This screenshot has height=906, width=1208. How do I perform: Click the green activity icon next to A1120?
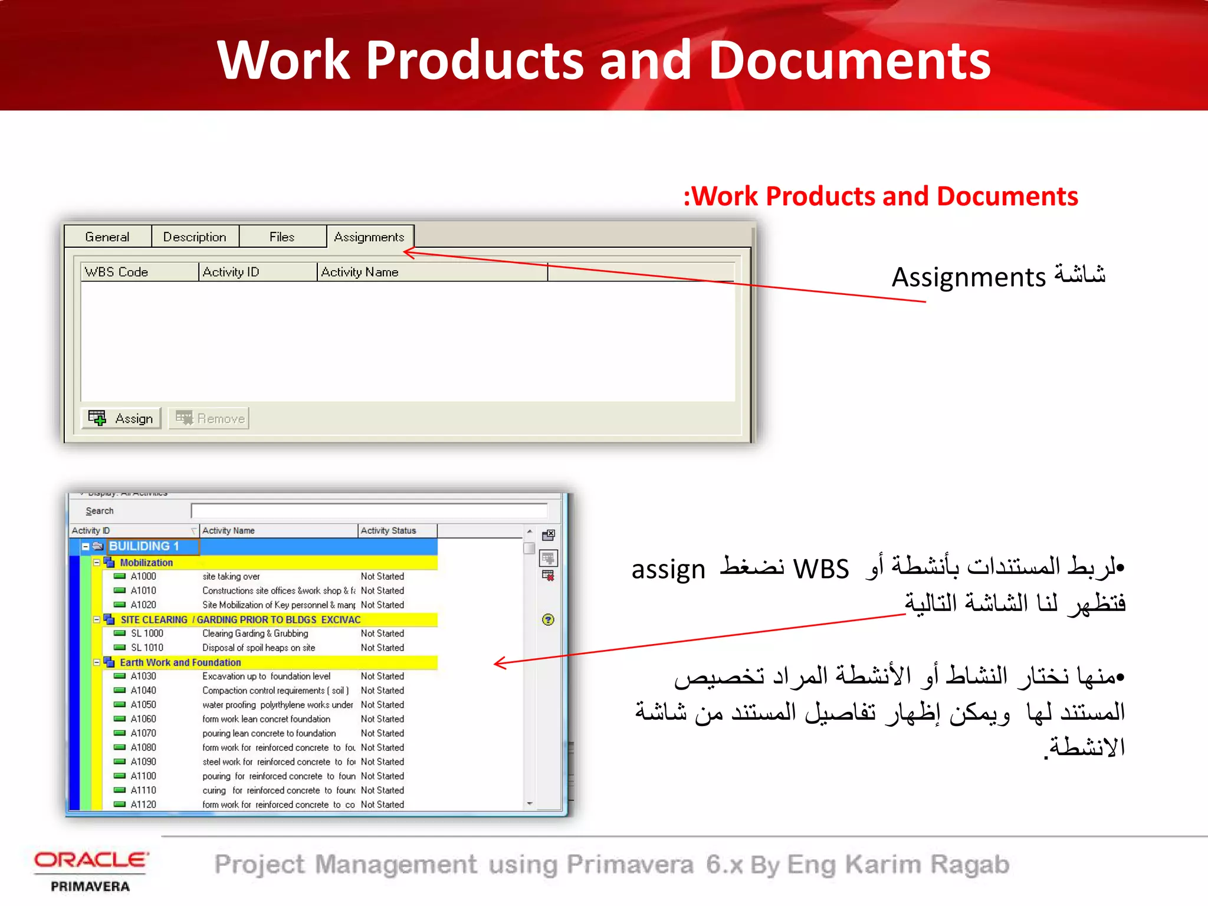(120, 805)
